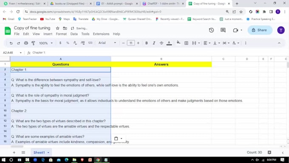Toggle italic formatting
This screenshot has height=163, width=289.
pos(154,43)
